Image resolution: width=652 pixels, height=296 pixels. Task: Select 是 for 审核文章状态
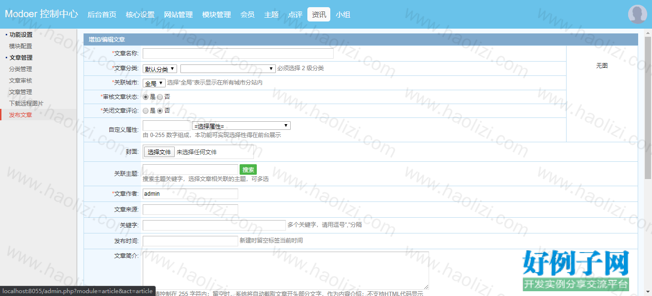click(x=146, y=97)
